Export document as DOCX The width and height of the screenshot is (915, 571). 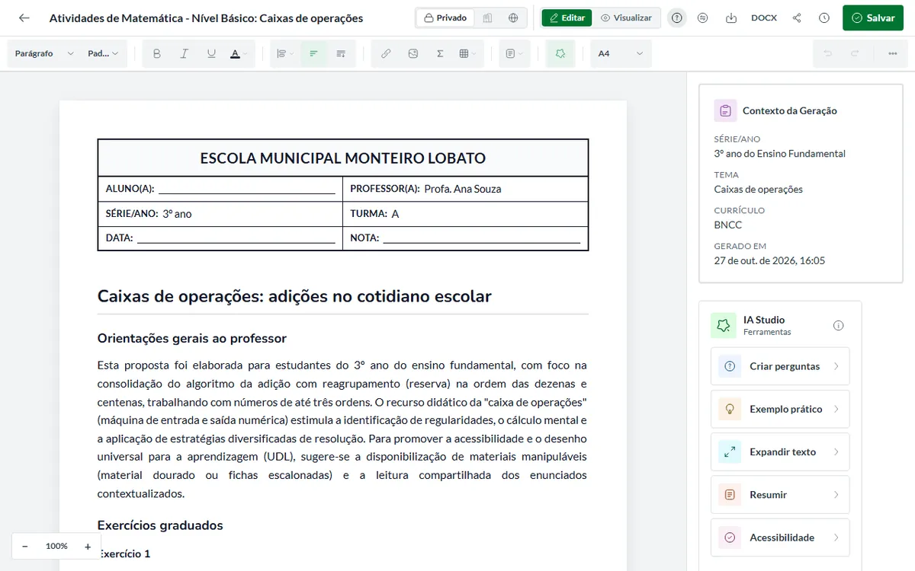(764, 18)
